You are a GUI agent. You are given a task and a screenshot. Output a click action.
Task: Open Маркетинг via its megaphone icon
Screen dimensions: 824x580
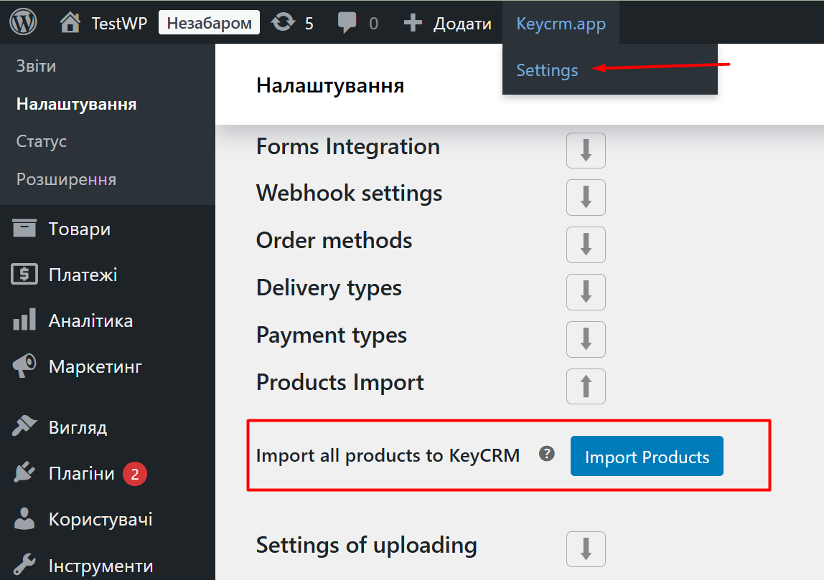(24, 366)
